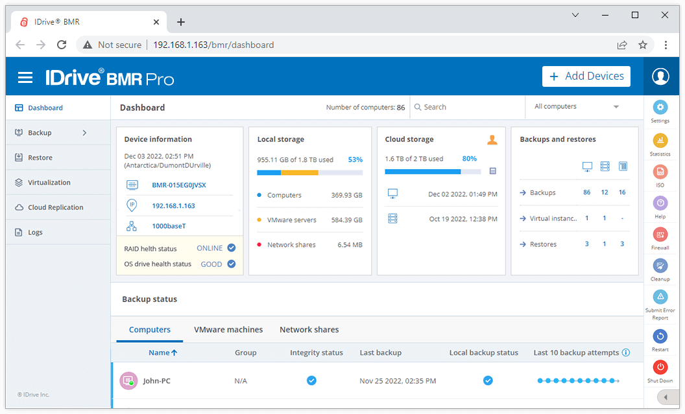The image size is (685, 414).
Task: Click the cloud storage usage bar
Action: pos(433,172)
